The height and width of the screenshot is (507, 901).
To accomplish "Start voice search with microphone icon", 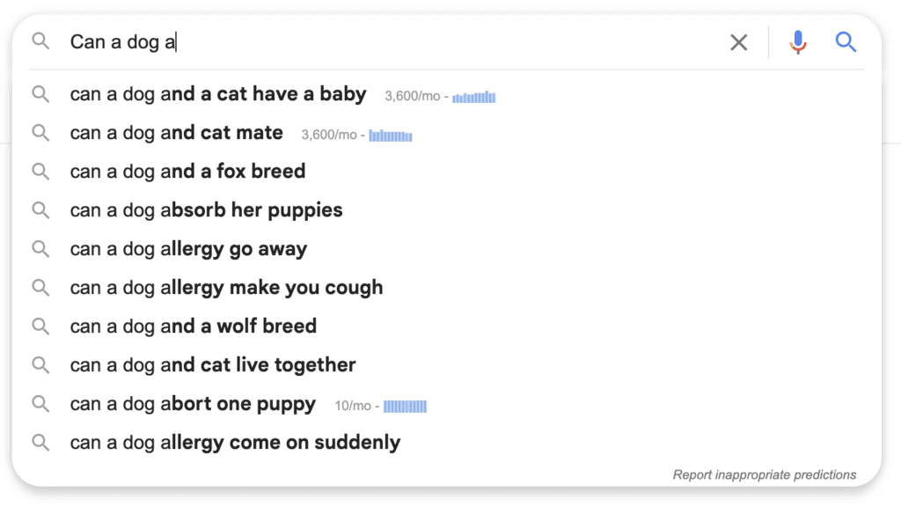I will click(797, 42).
